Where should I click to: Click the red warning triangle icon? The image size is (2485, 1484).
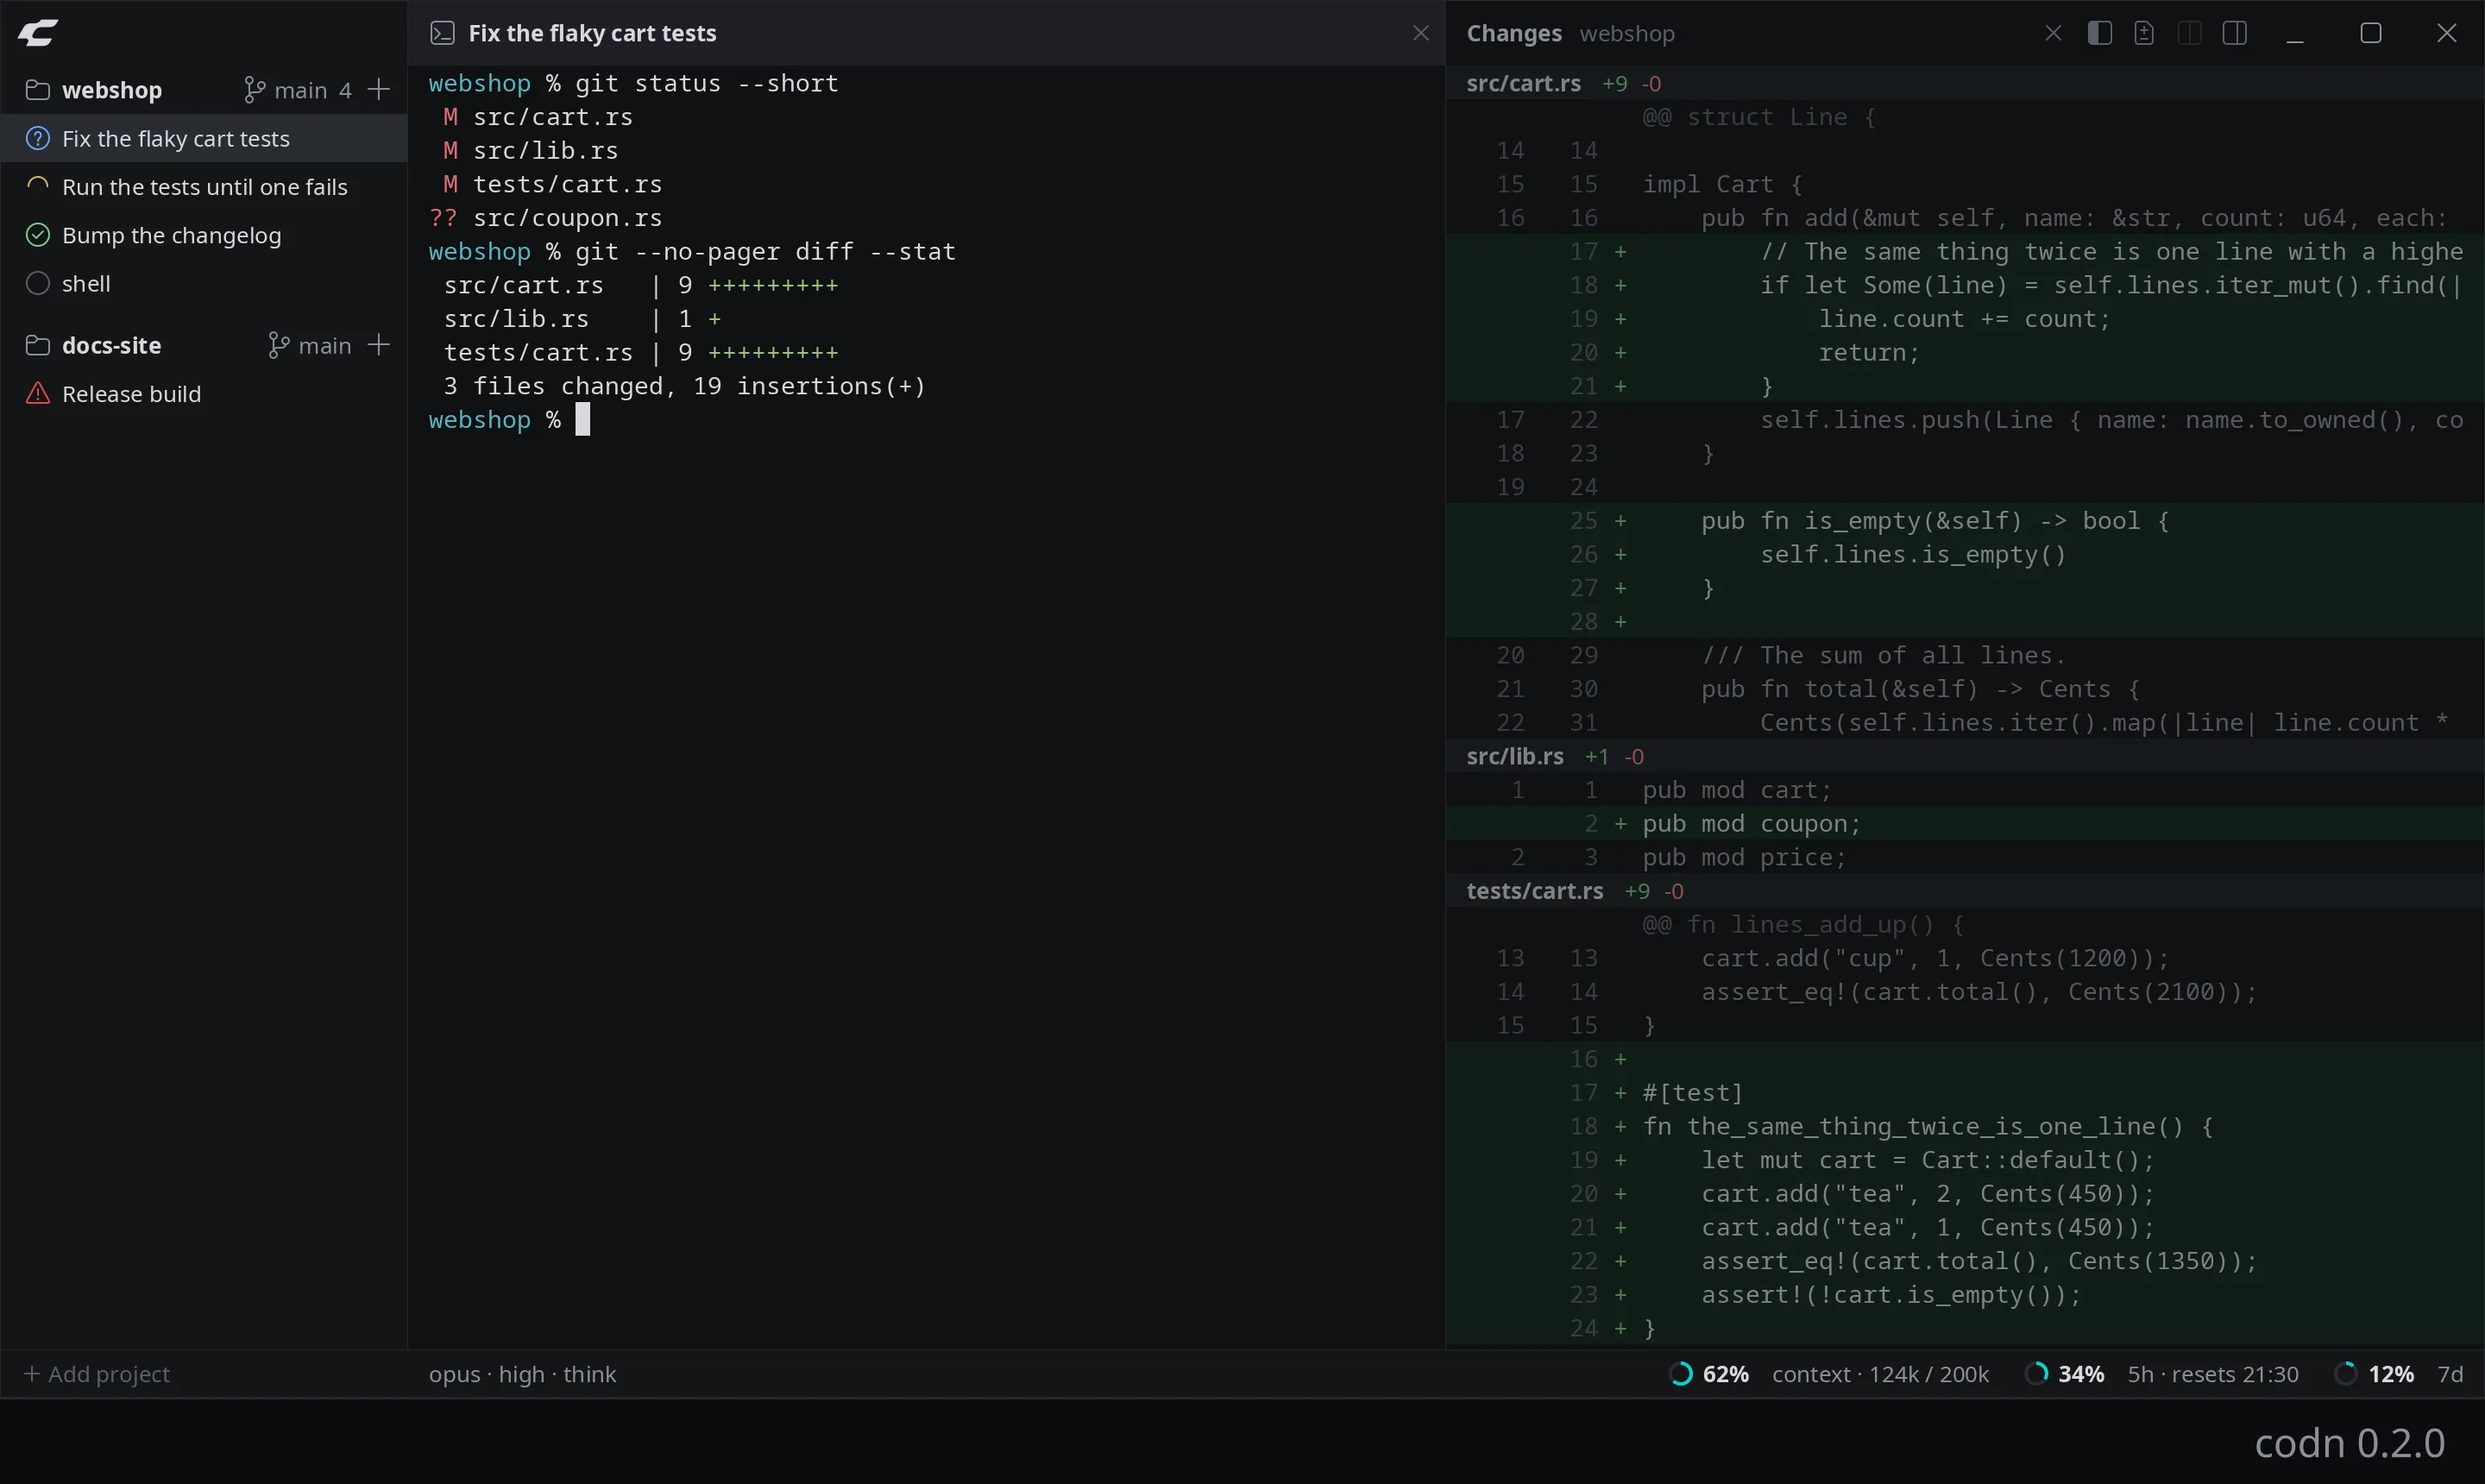pos(38,393)
